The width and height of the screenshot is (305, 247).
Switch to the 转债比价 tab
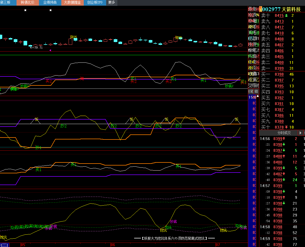point(28,3)
